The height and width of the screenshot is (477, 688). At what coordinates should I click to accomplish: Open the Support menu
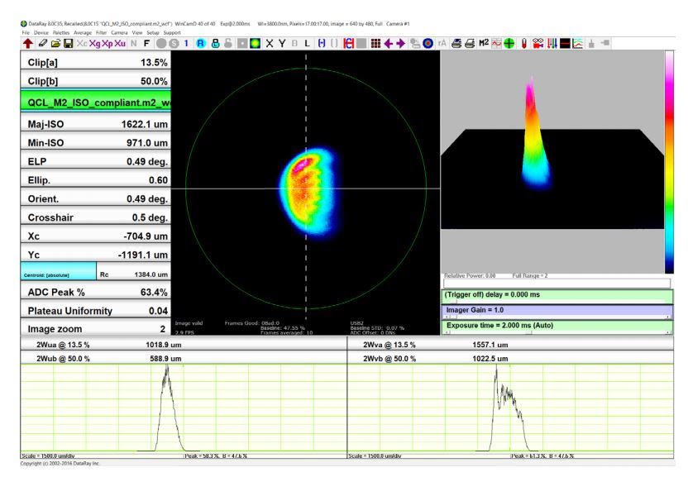172,32
